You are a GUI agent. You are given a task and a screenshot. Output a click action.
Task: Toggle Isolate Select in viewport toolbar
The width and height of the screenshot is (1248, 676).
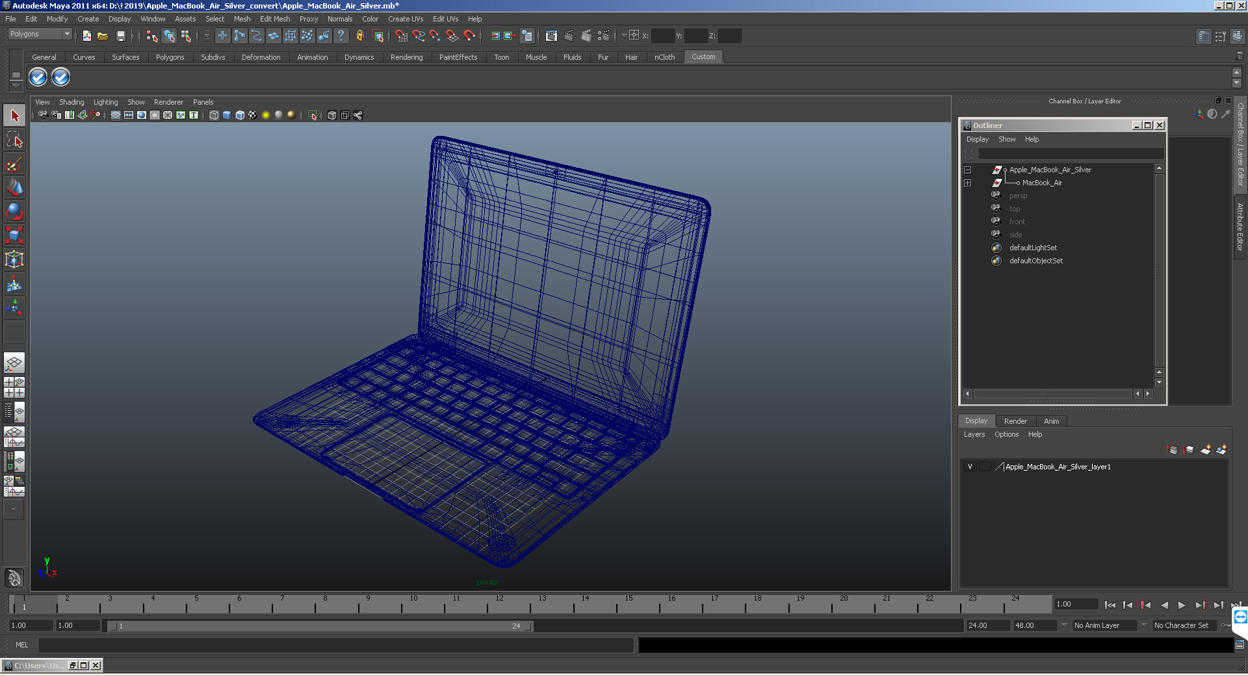tap(313, 115)
